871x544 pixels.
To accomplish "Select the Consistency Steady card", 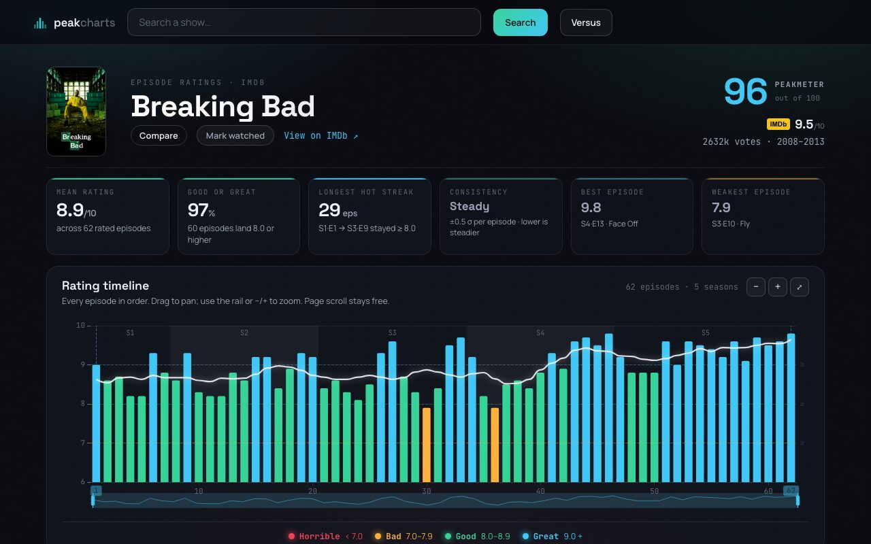I will [x=501, y=216].
